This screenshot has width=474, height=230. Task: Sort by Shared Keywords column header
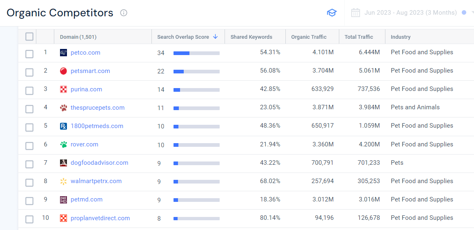point(251,37)
